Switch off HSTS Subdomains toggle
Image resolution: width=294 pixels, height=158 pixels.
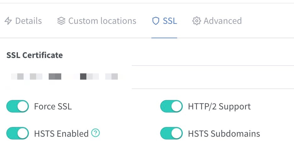(171, 133)
